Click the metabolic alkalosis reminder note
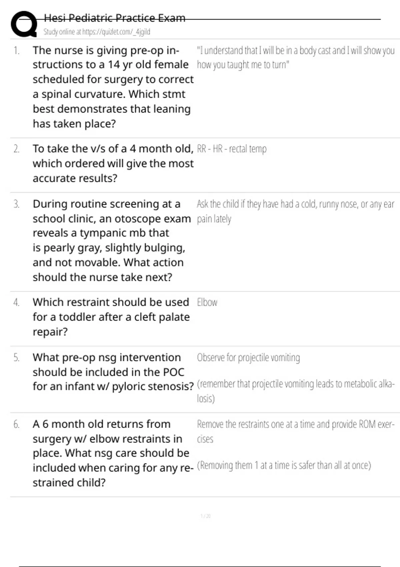This screenshot has width=400, height=567. point(295,391)
